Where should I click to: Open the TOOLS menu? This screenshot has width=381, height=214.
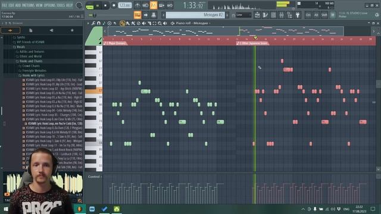click(61, 5)
